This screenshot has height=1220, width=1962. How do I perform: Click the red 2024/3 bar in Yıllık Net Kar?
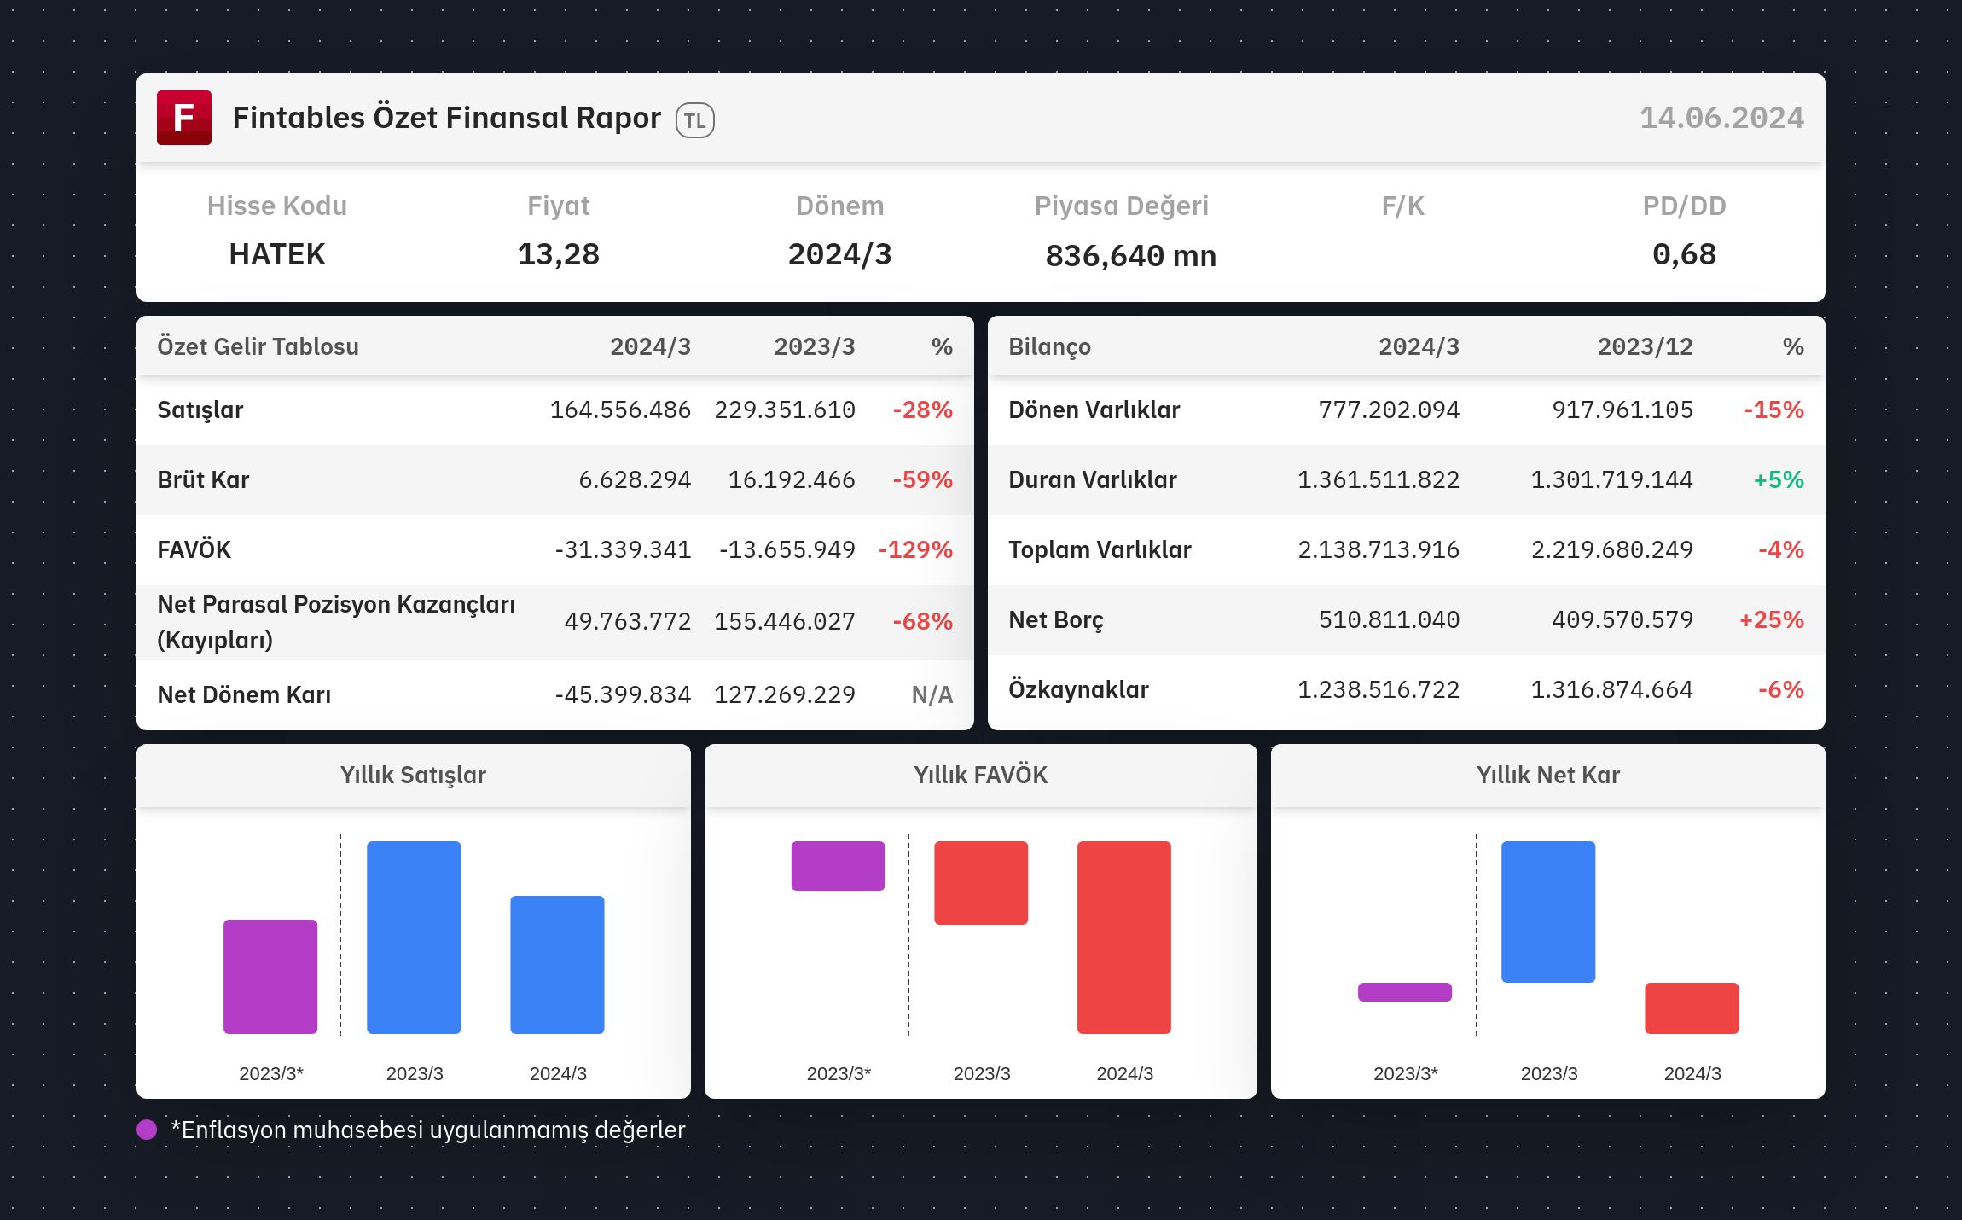pos(1692,1008)
